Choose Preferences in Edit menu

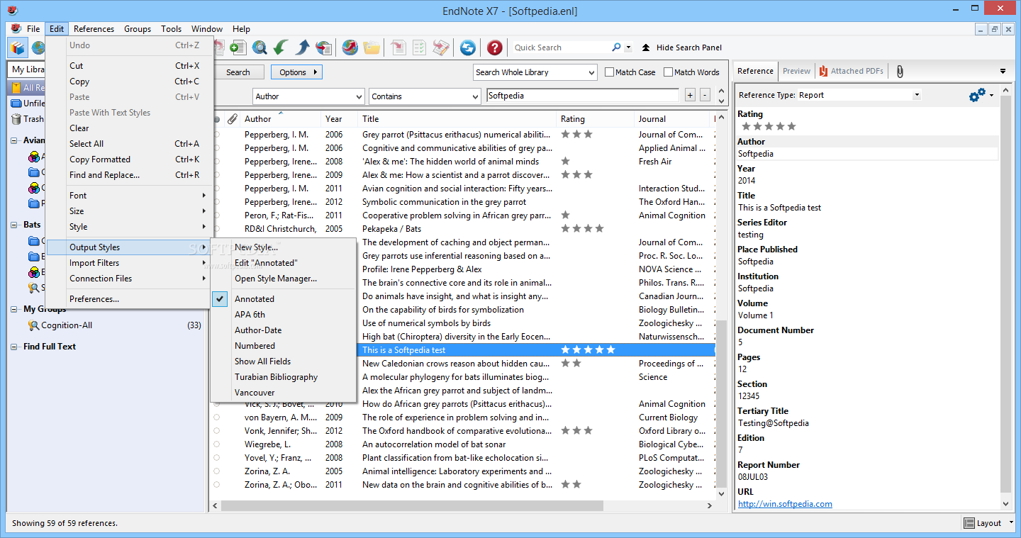(129, 299)
